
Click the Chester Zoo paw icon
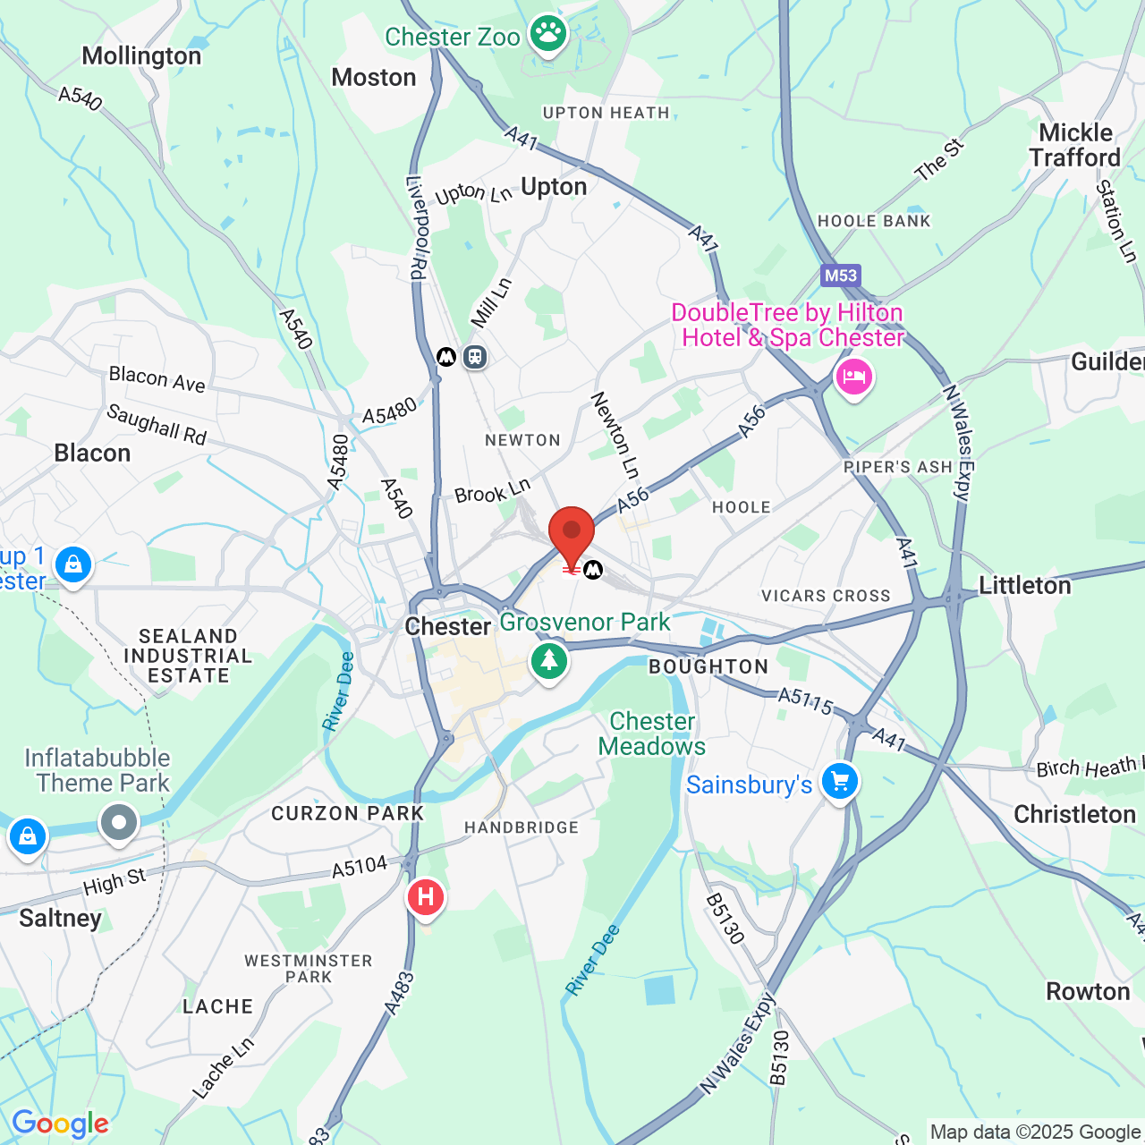click(x=548, y=36)
